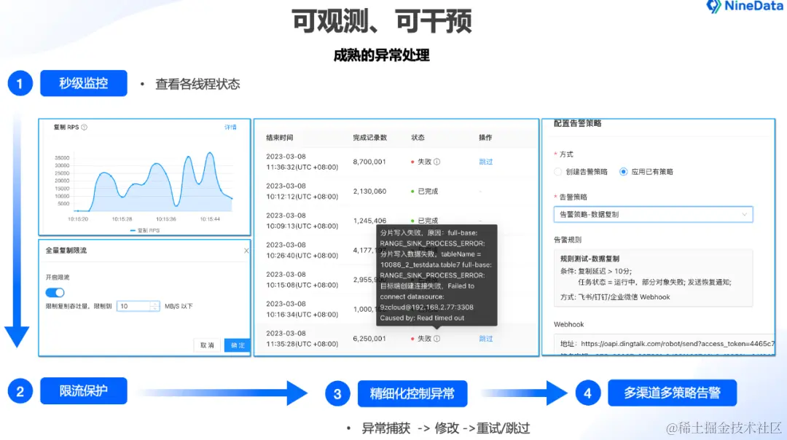Click the circled step number 4 badge

[587, 393]
